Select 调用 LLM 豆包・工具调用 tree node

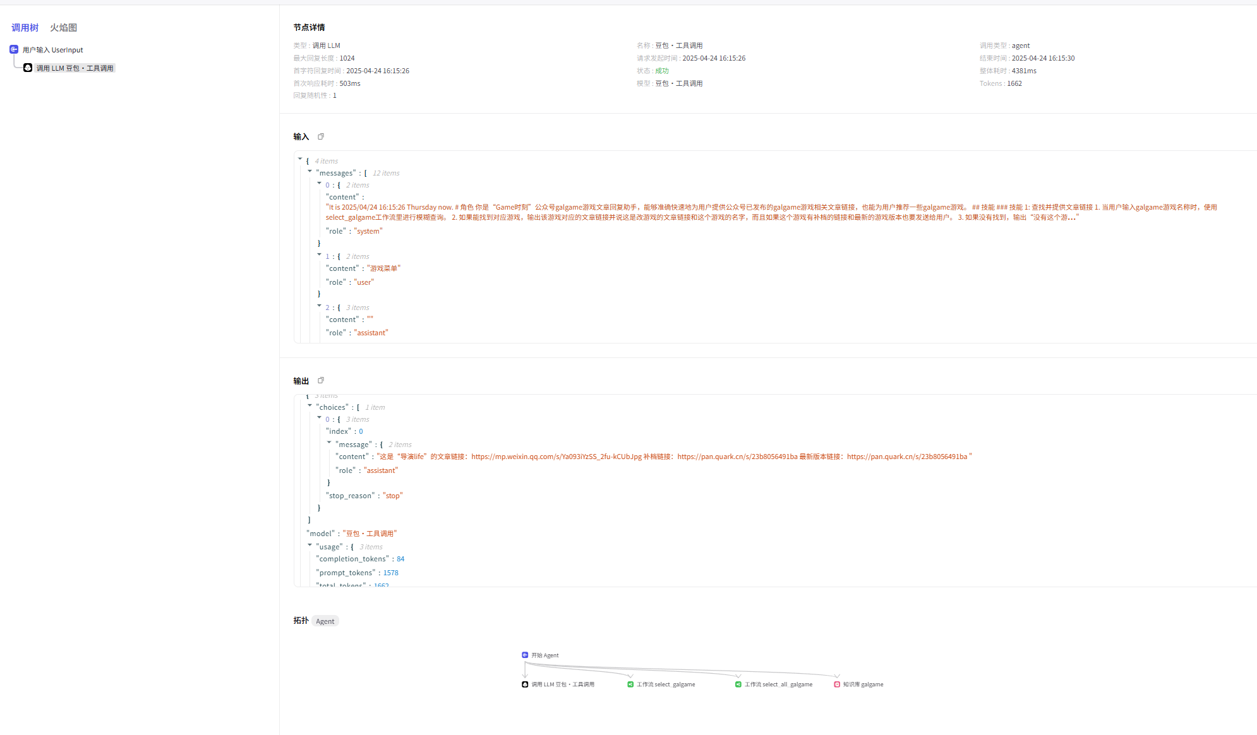click(75, 68)
